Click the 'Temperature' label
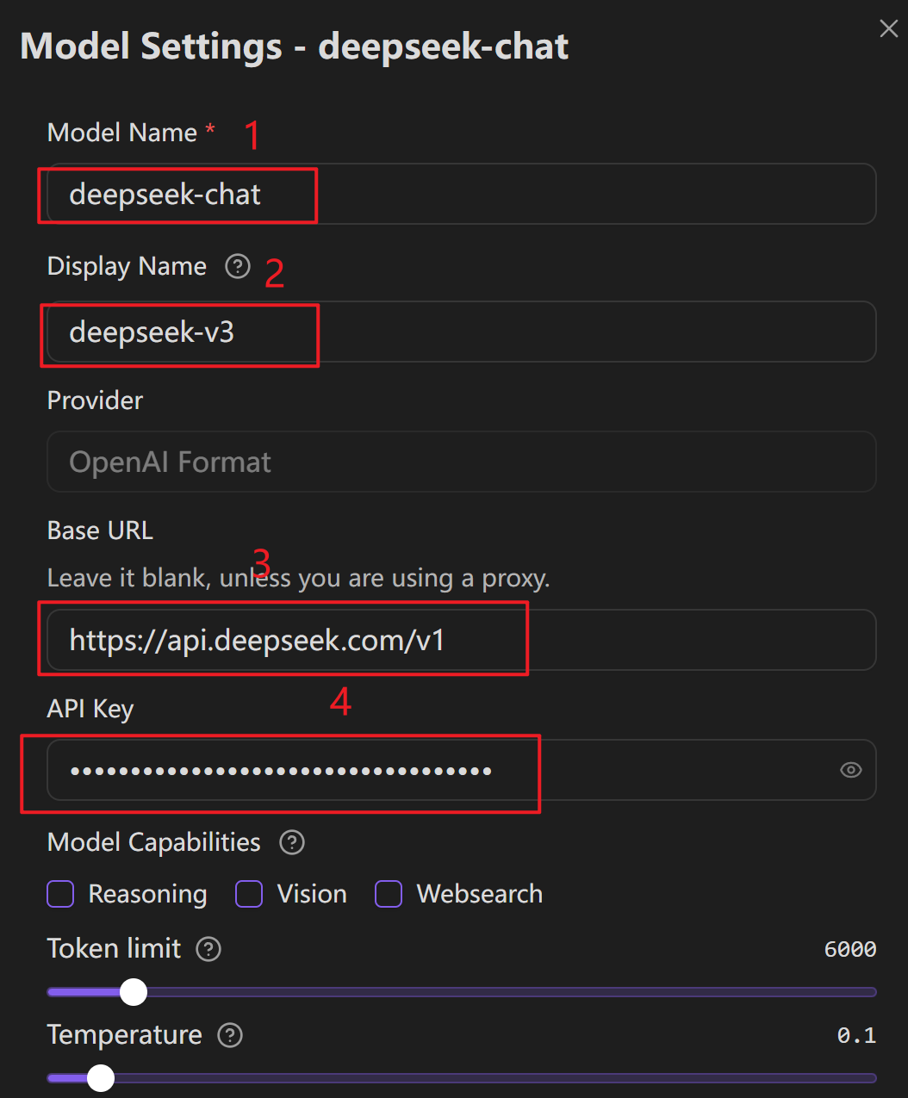Screen dimensions: 908x1098 pyautogui.click(x=124, y=1035)
